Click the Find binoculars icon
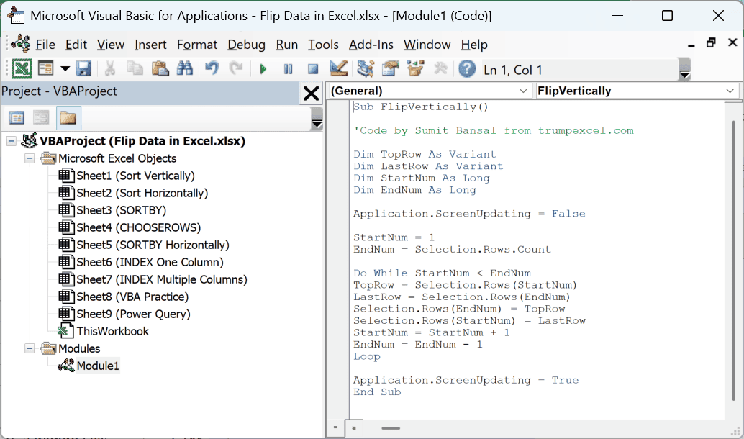 click(x=185, y=69)
